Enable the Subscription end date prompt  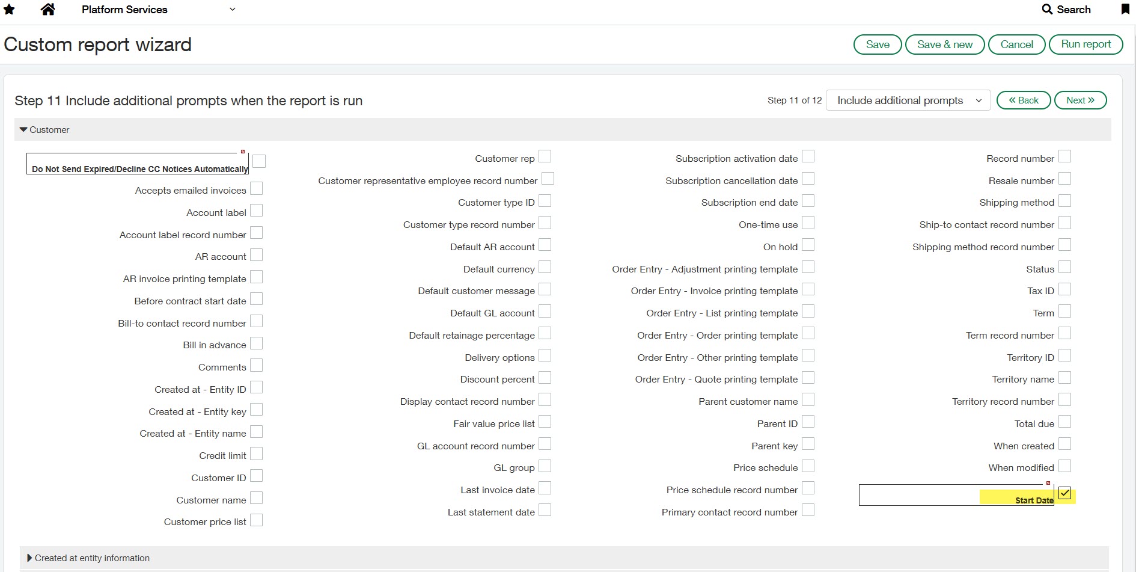click(x=809, y=201)
